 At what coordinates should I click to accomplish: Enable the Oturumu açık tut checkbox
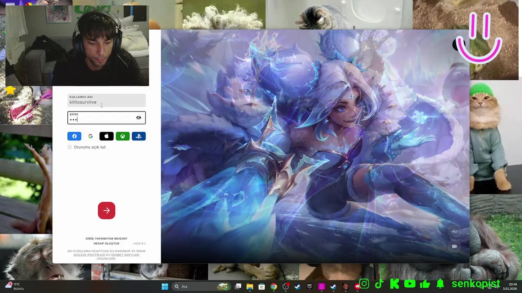(x=70, y=147)
